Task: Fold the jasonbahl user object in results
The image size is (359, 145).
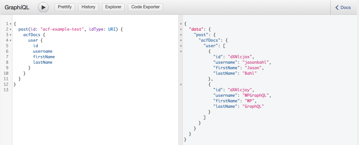Action: click(181, 51)
